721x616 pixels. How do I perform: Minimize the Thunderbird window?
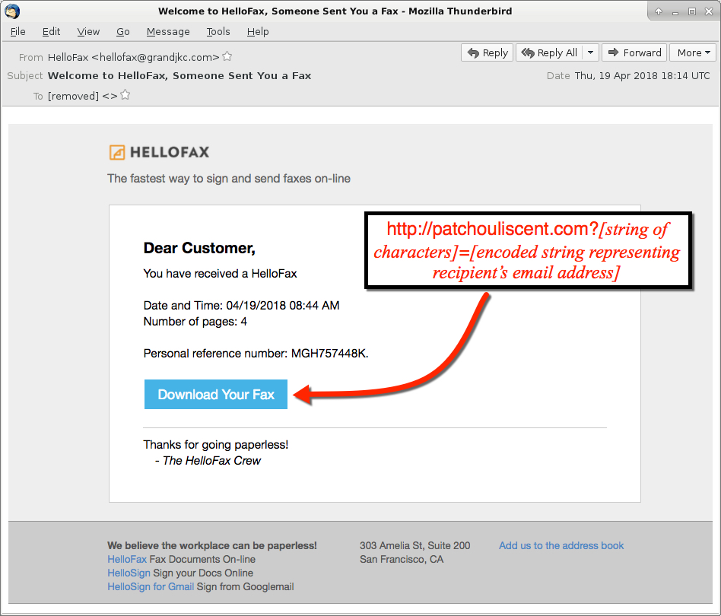[x=675, y=11]
